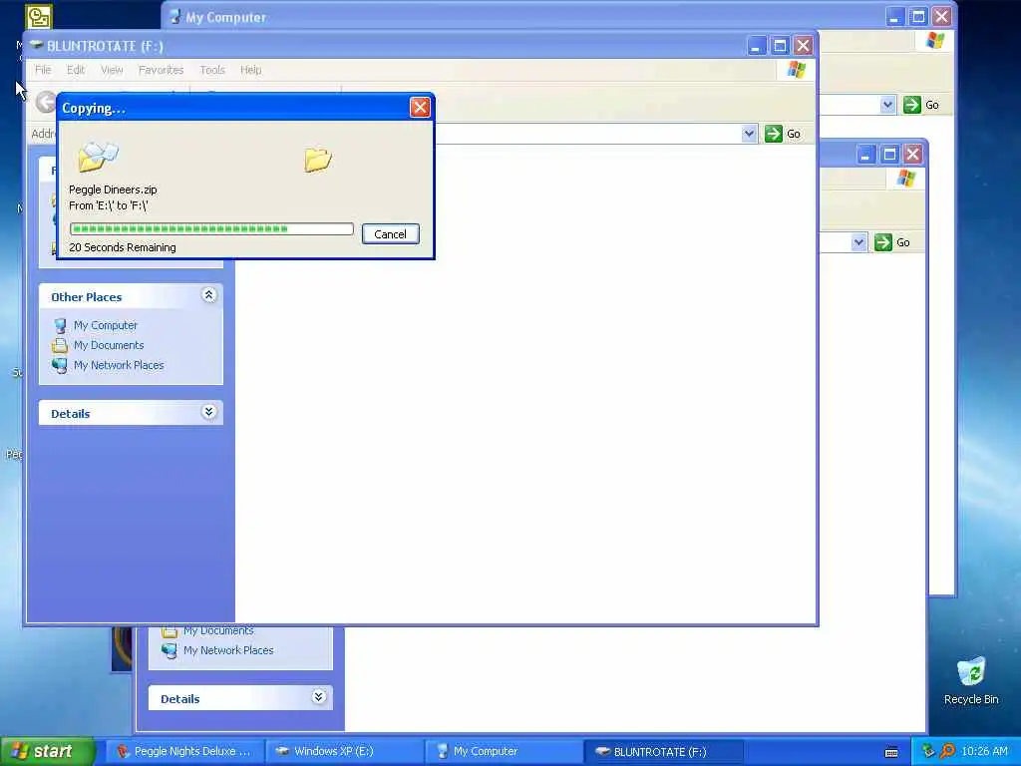
Task: Cancel the file copy operation
Action: click(390, 233)
